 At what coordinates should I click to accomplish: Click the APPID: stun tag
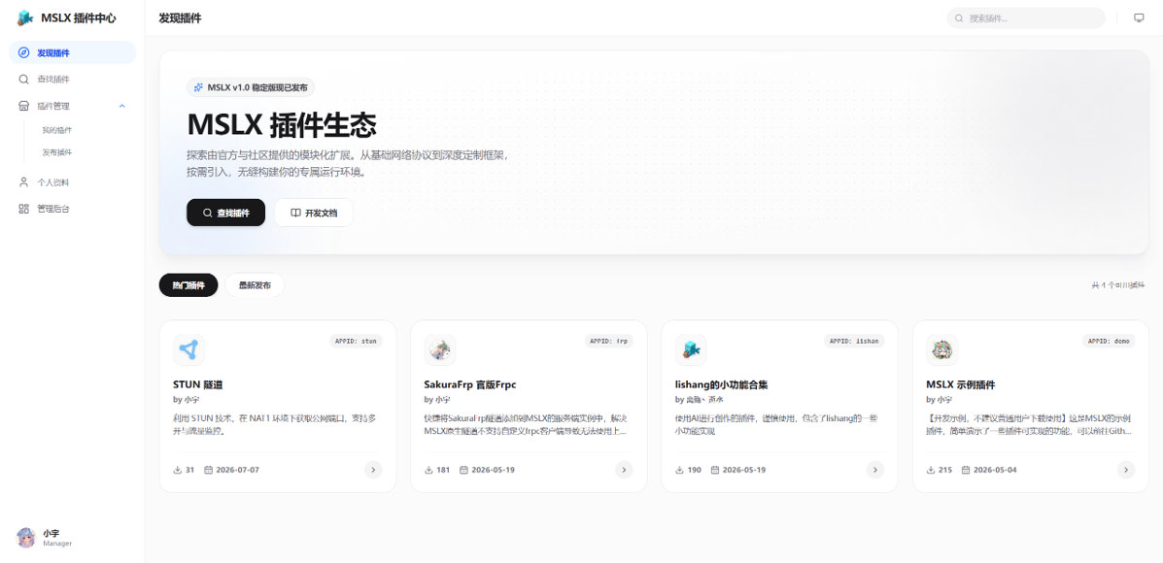(x=356, y=342)
